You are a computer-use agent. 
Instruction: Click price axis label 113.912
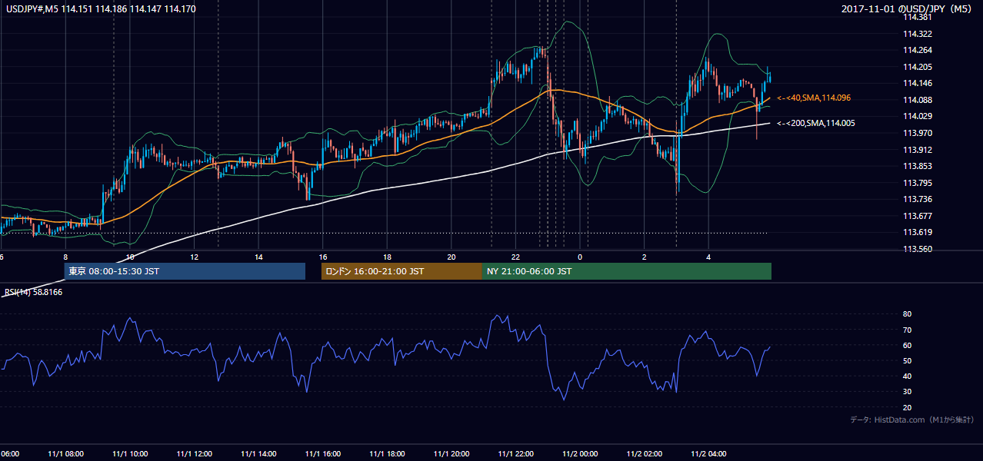click(917, 150)
